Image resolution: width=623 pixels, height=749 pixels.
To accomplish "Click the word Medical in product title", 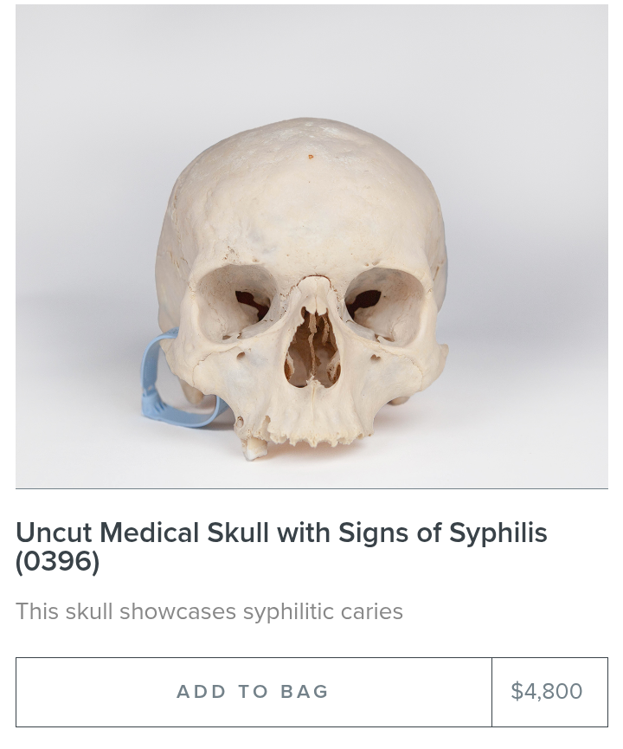I will pos(149,533).
